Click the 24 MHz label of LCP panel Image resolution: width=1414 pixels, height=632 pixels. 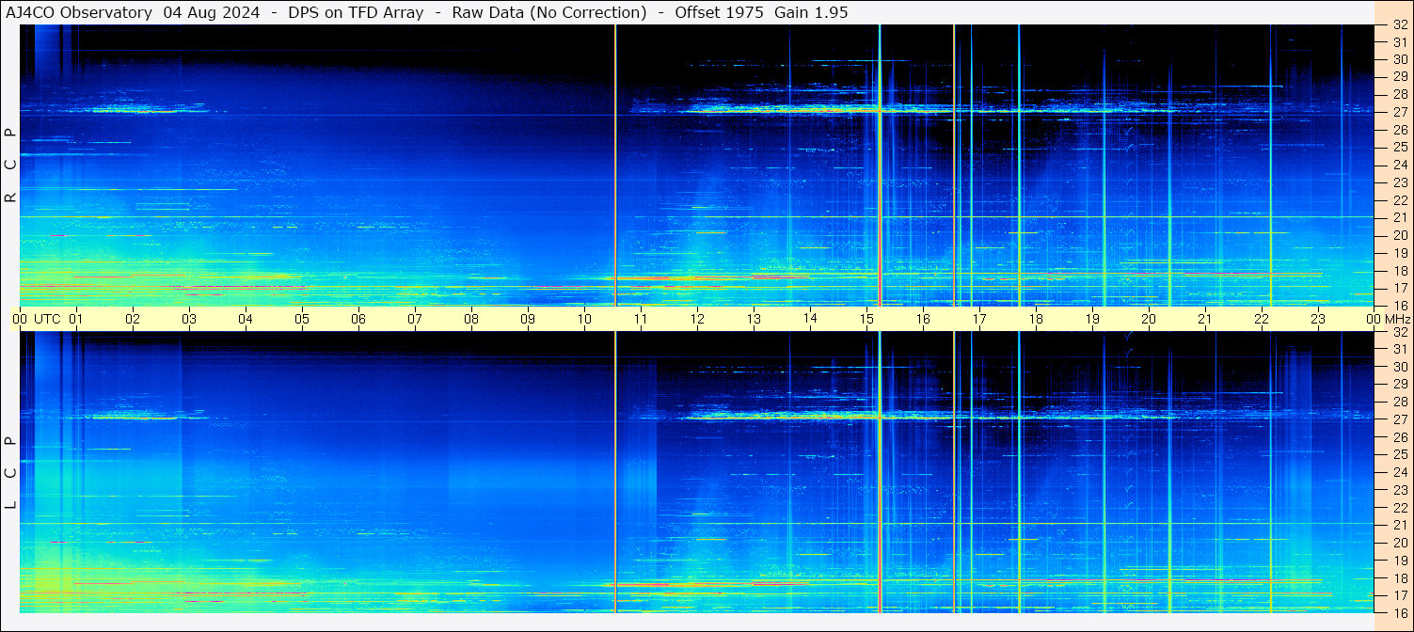tap(1400, 472)
